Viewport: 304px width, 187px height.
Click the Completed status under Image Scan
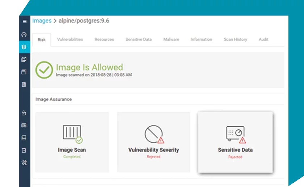click(72, 157)
